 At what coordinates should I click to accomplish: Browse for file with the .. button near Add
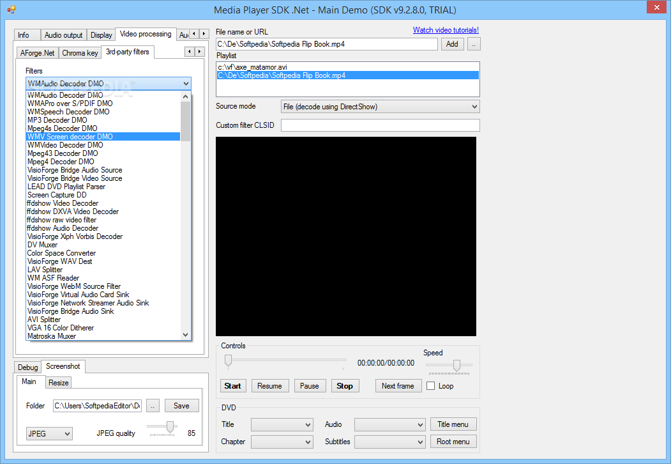point(474,43)
